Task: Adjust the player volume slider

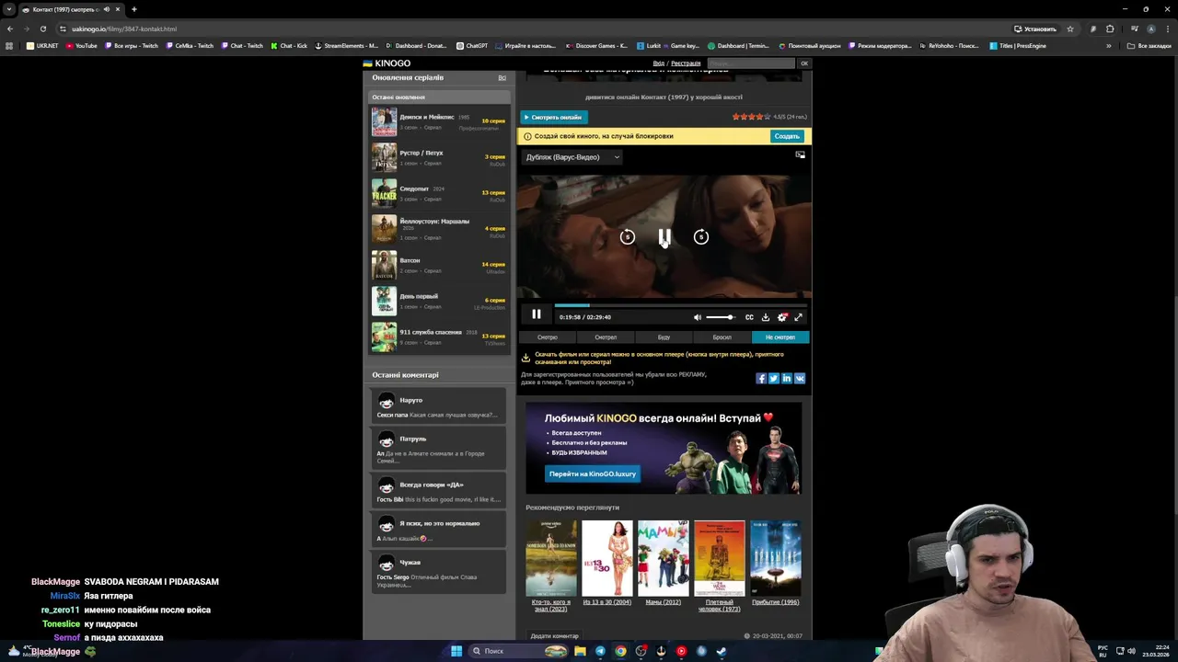Action: point(721,317)
